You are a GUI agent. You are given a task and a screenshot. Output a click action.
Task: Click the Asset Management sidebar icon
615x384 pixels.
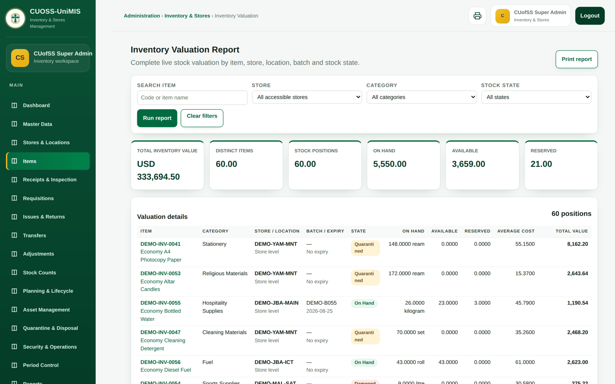coord(14,309)
